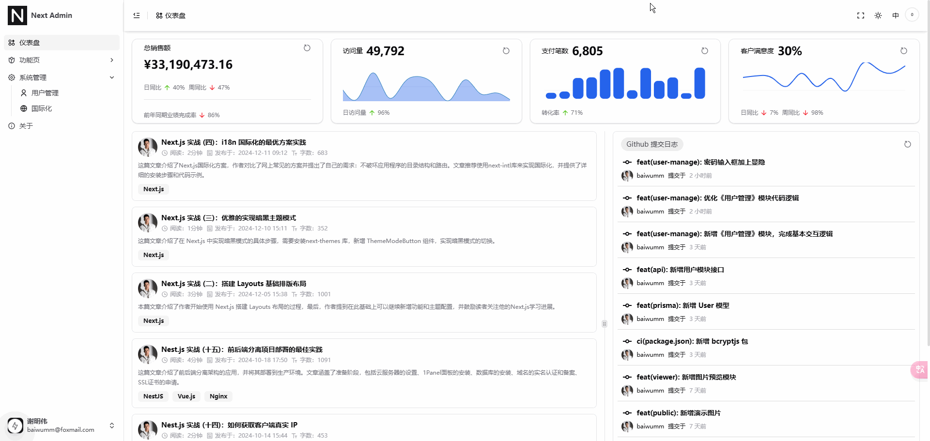
Task: Open article Next.js 实战 (四) i18n 国际化
Action: coord(233,142)
